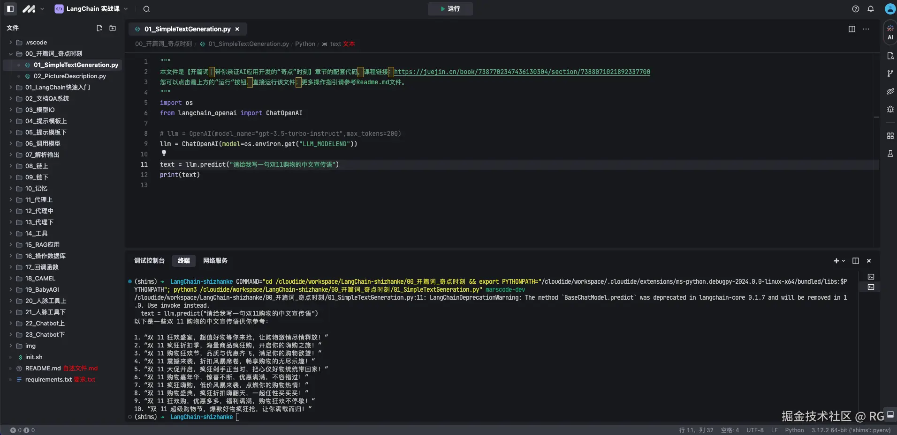897x435 pixels.
Task: Create a new file in explorer
Action: pos(99,28)
